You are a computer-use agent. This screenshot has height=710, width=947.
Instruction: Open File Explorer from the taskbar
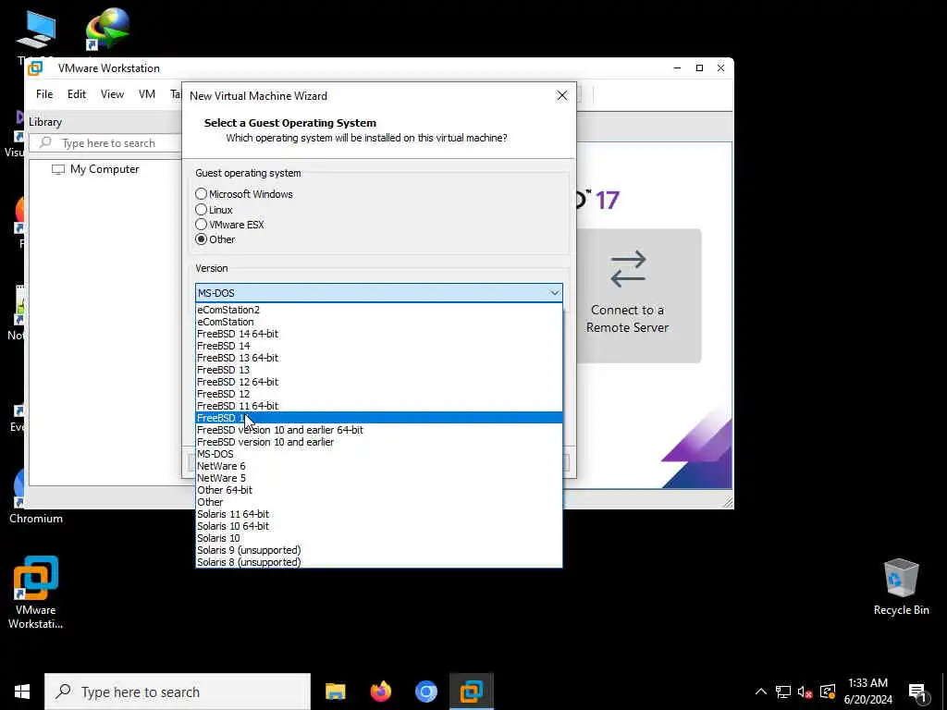[335, 692]
